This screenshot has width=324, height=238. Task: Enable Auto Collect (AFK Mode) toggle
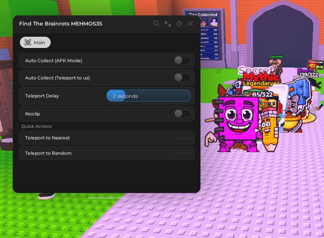click(182, 60)
